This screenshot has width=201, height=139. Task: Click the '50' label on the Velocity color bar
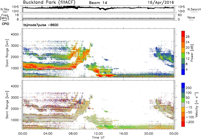[x=187, y=98]
